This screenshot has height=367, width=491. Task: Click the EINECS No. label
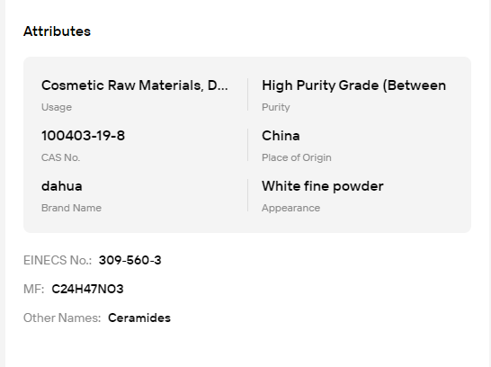(58, 260)
